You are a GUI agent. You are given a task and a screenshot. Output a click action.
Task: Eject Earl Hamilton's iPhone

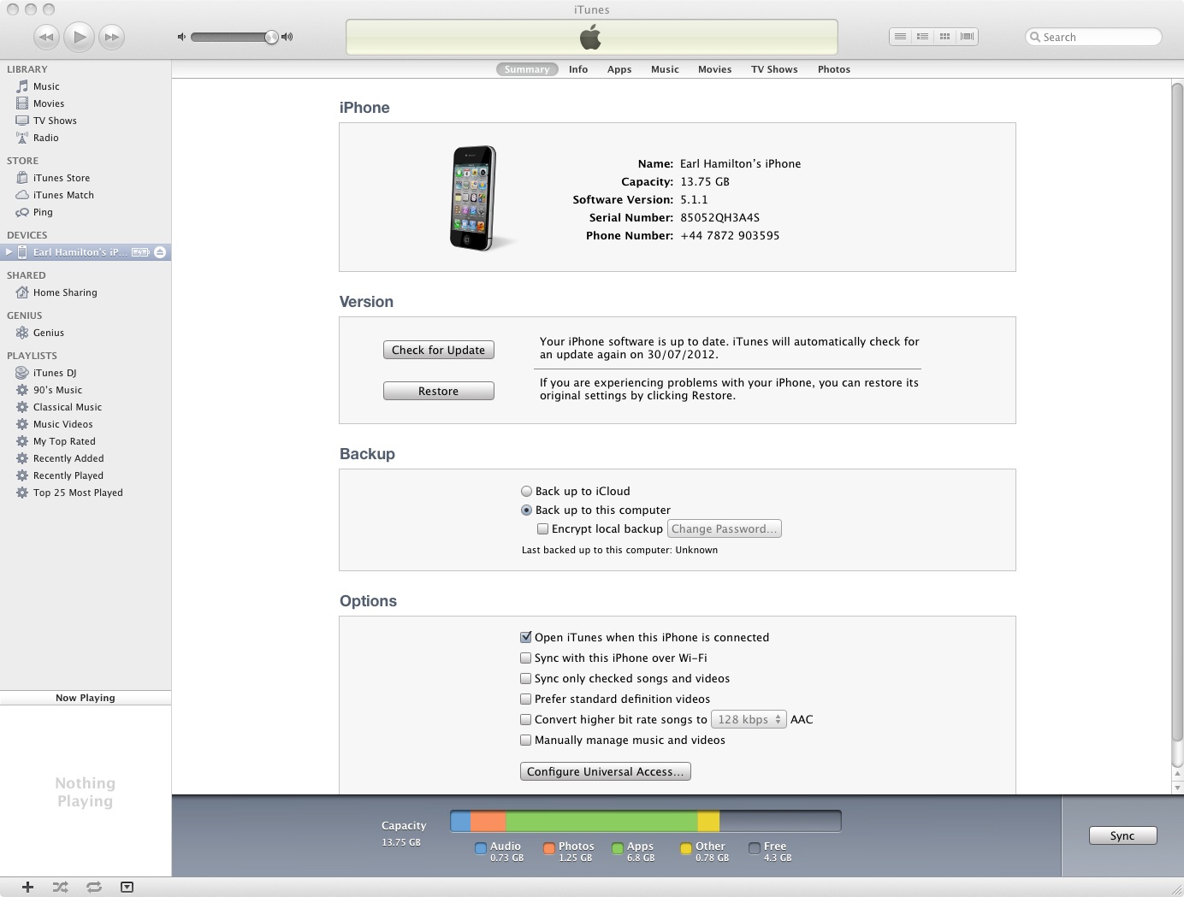(160, 252)
